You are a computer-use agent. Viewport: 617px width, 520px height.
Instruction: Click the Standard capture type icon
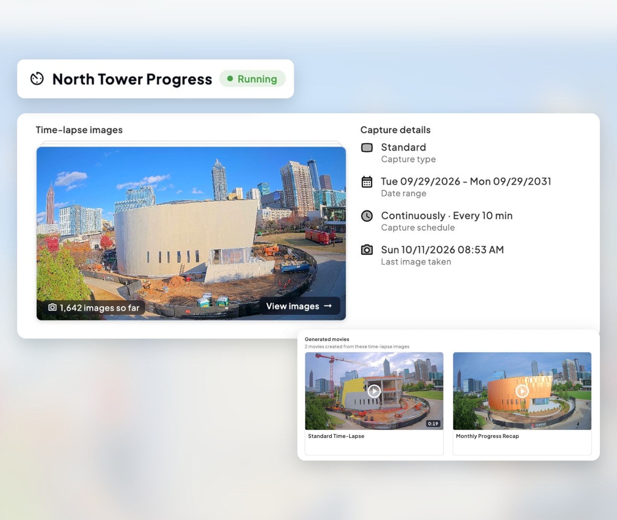tap(367, 148)
